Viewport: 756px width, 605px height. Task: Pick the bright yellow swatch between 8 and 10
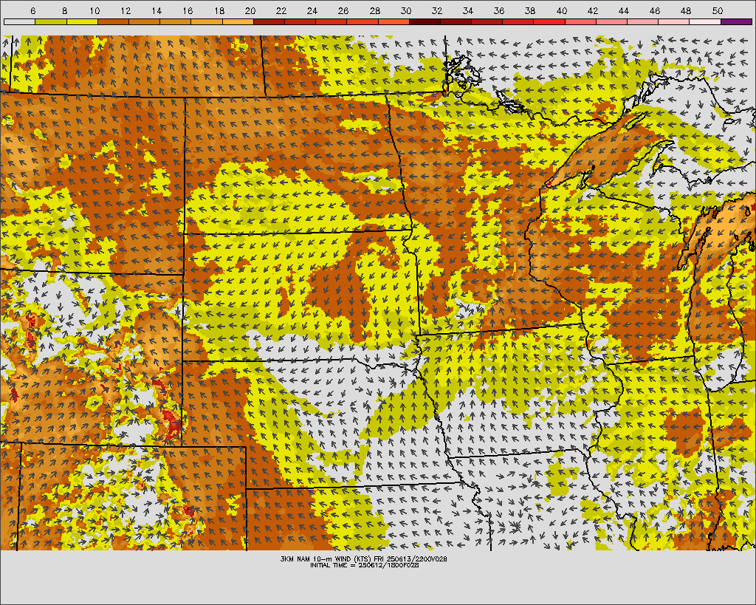82,21
